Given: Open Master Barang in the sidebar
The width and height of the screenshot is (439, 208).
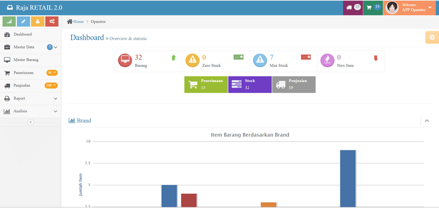Looking at the screenshot, I should (x=30, y=60).
